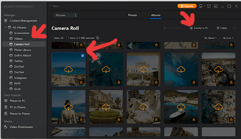Click the '1 items (1.3 MB) selected' text
This screenshot has height=139, width=241.
click(x=81, y=38)
